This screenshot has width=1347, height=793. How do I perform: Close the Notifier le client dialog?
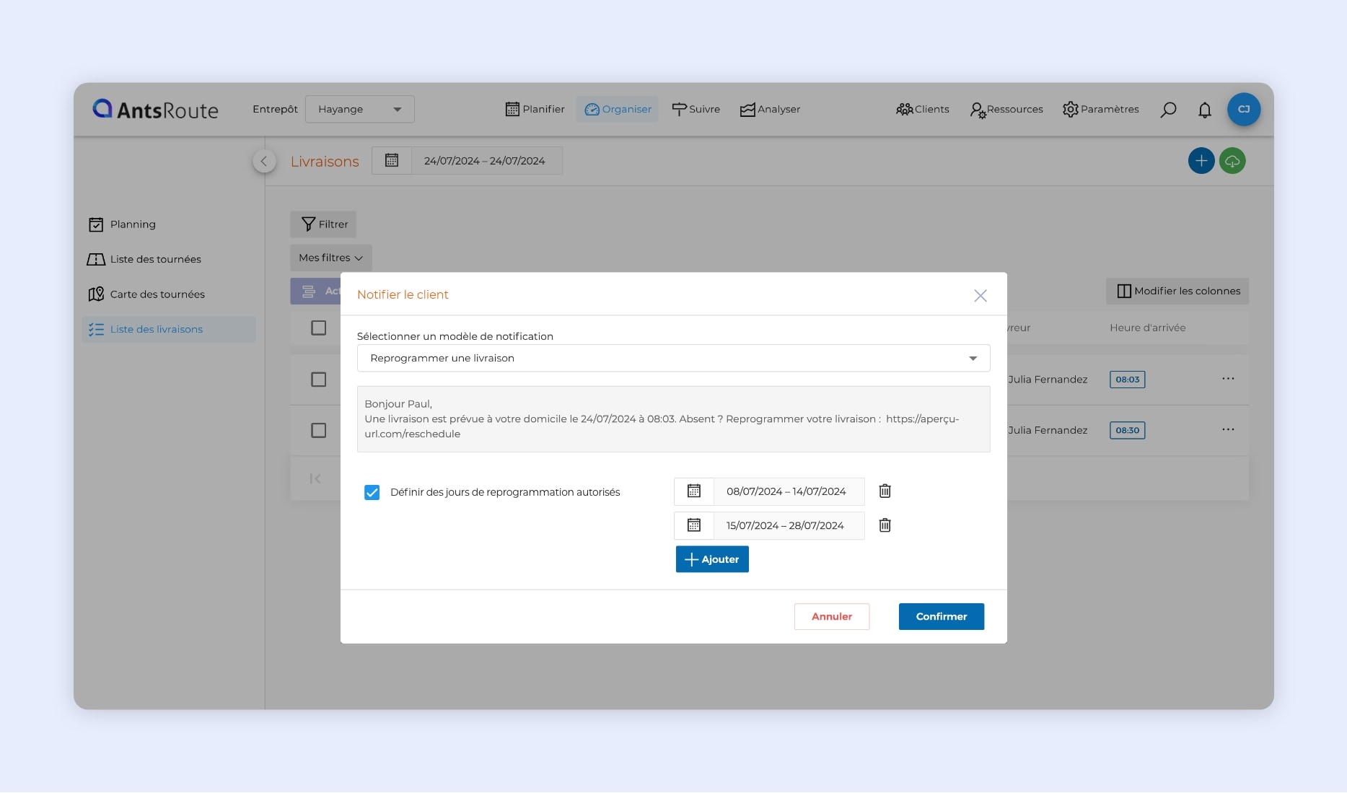point(980,296)
